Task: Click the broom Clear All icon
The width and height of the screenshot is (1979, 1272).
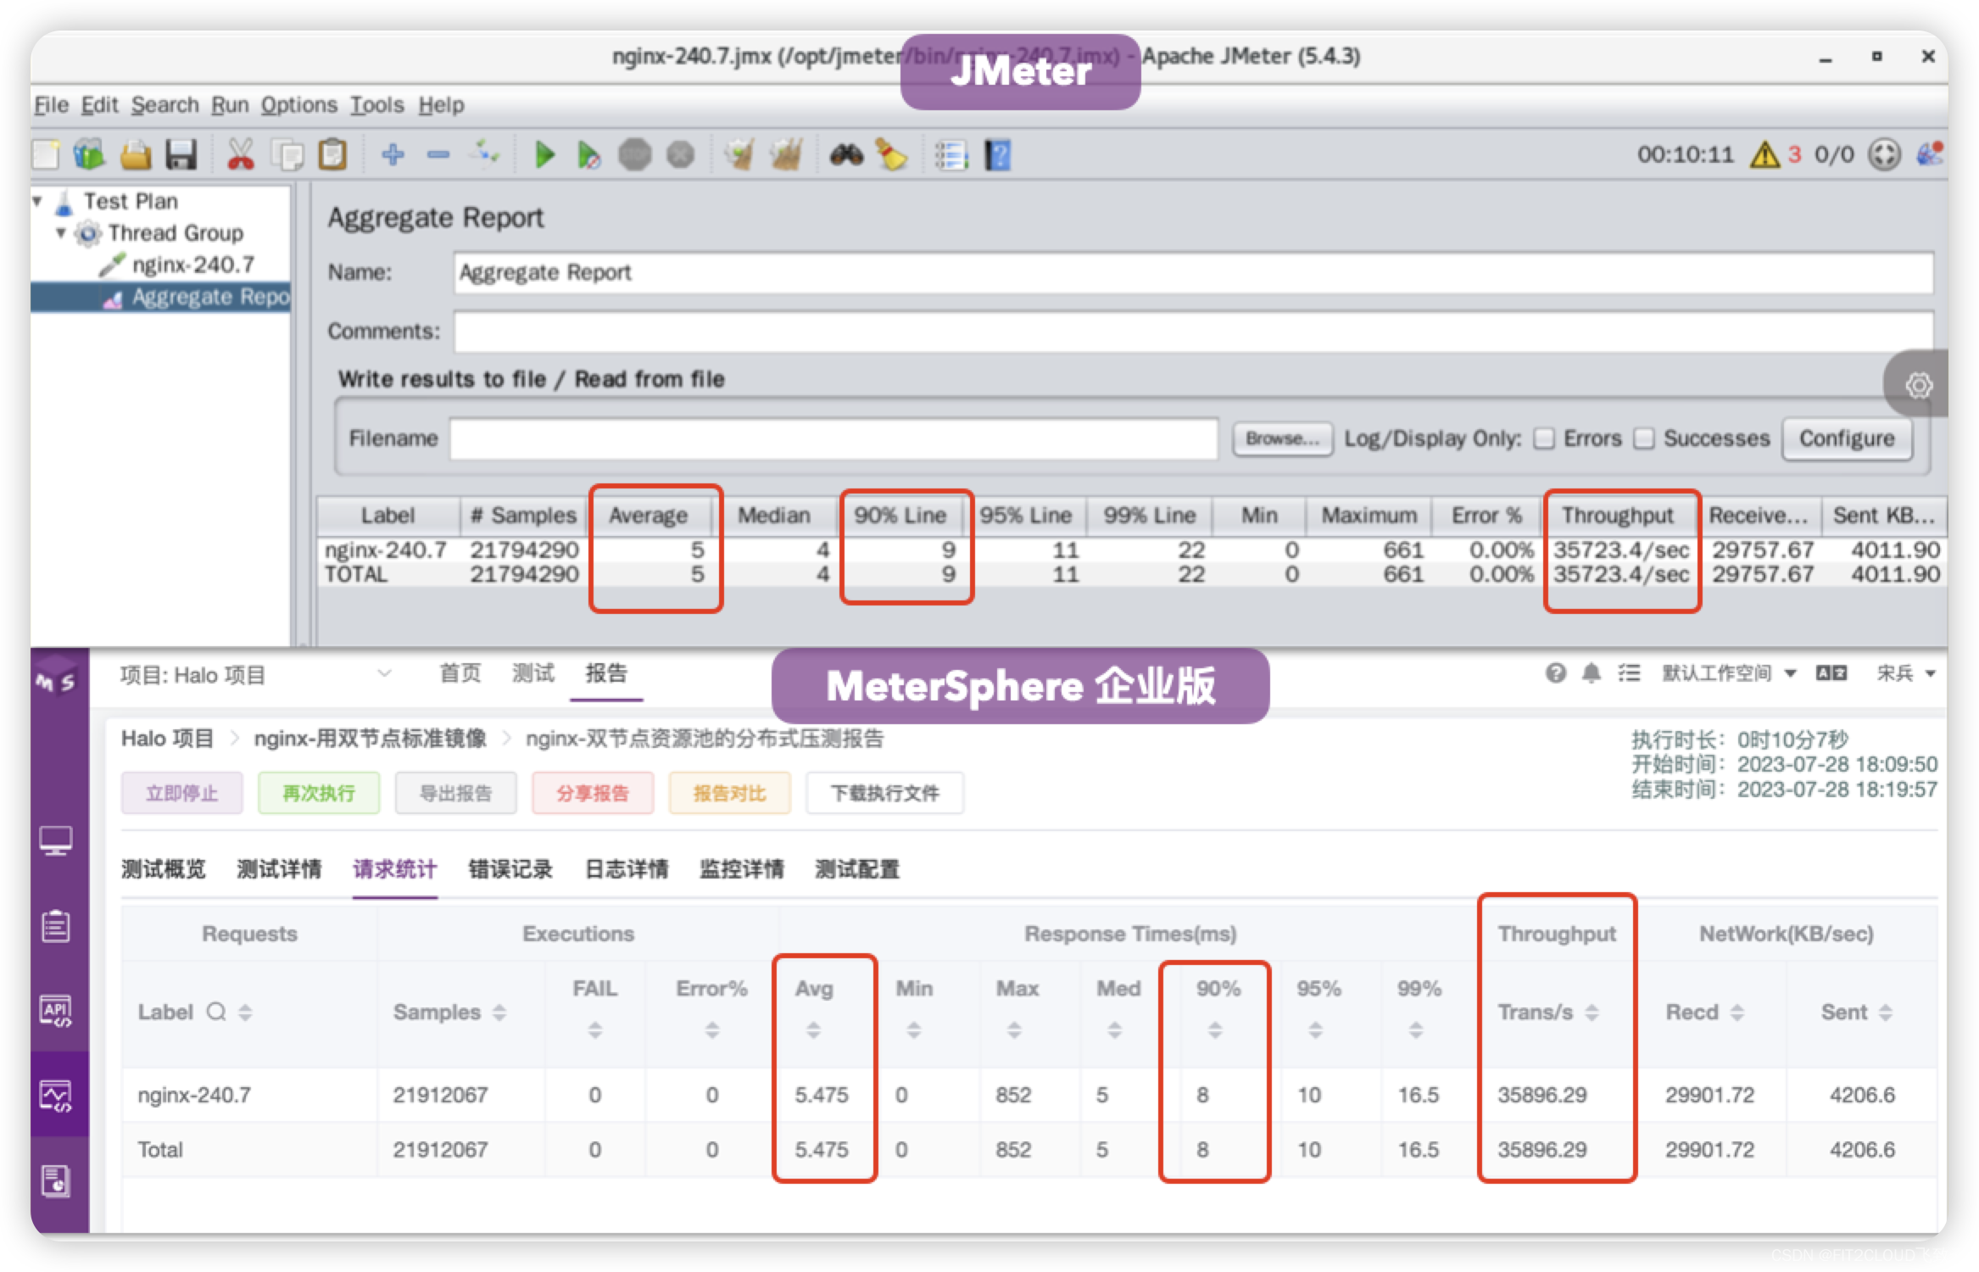Action: point(786,155)
